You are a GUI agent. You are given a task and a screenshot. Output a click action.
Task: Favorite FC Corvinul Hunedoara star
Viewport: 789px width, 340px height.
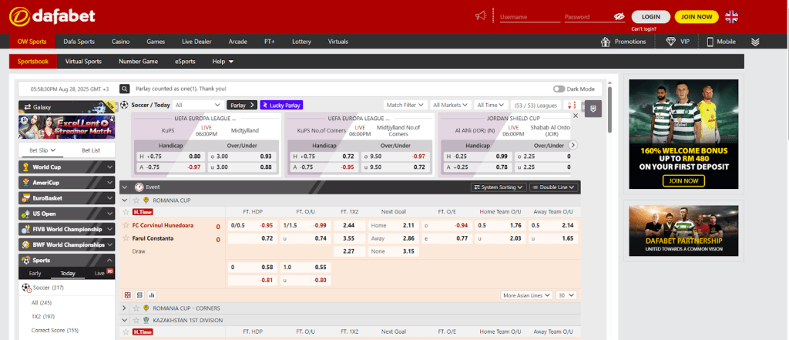pyautogui.click(x=126, y=225)
